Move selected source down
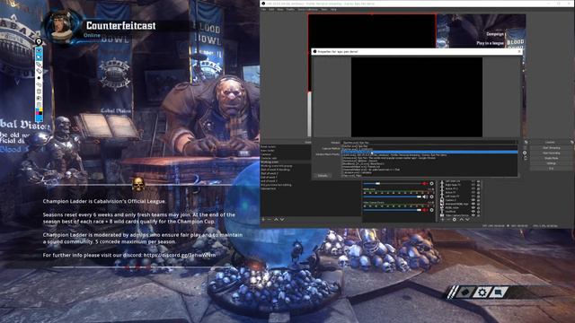 pos(467,219)
